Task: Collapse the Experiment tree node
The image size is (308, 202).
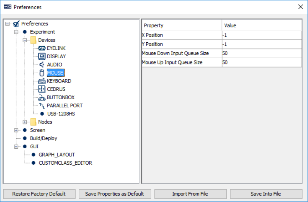Action: tap(16, 32)
